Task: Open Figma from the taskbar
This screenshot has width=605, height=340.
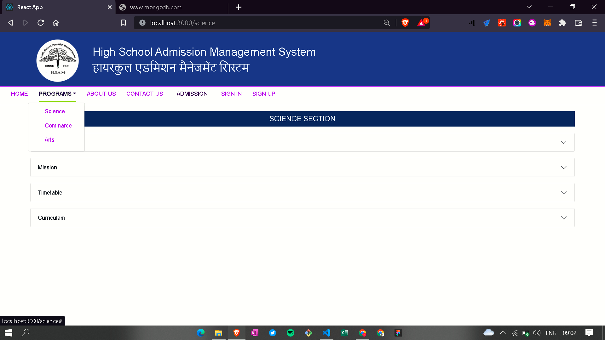Action: coord(398,333)
